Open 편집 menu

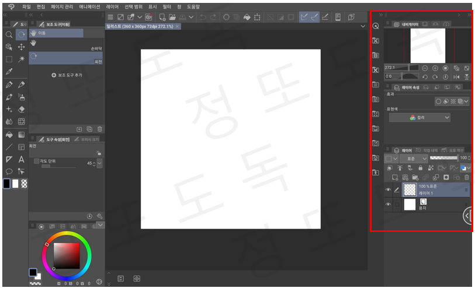click(41, 6)
